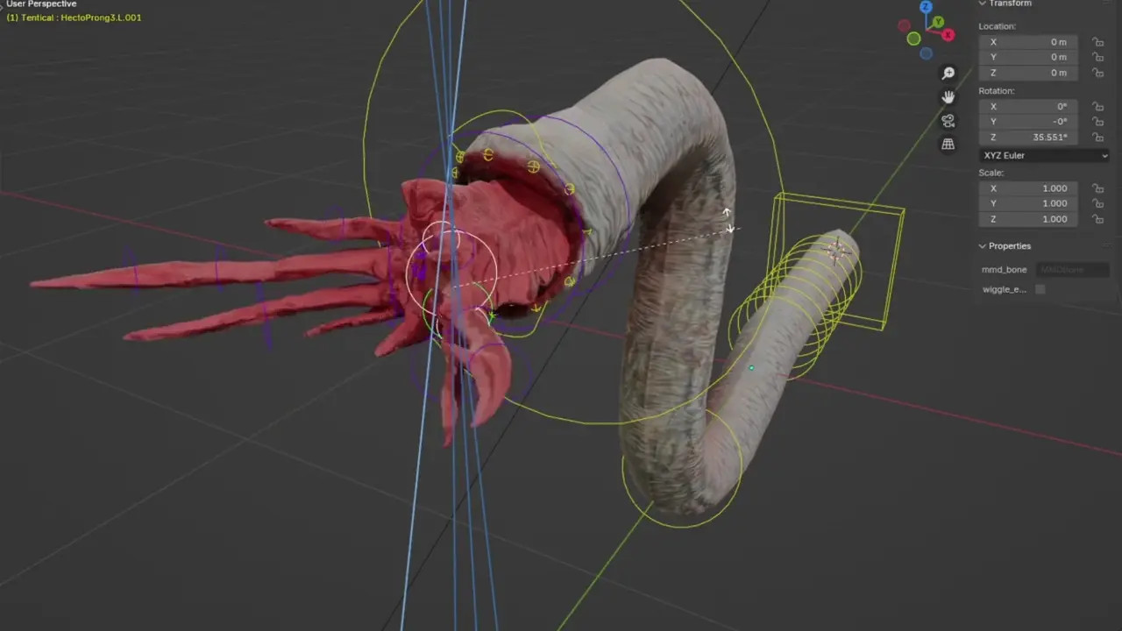The height and width of the screenshot is (631, 1122).
Task: Click the Z axis on the navigation gizmo
Action: coord(926,7)
